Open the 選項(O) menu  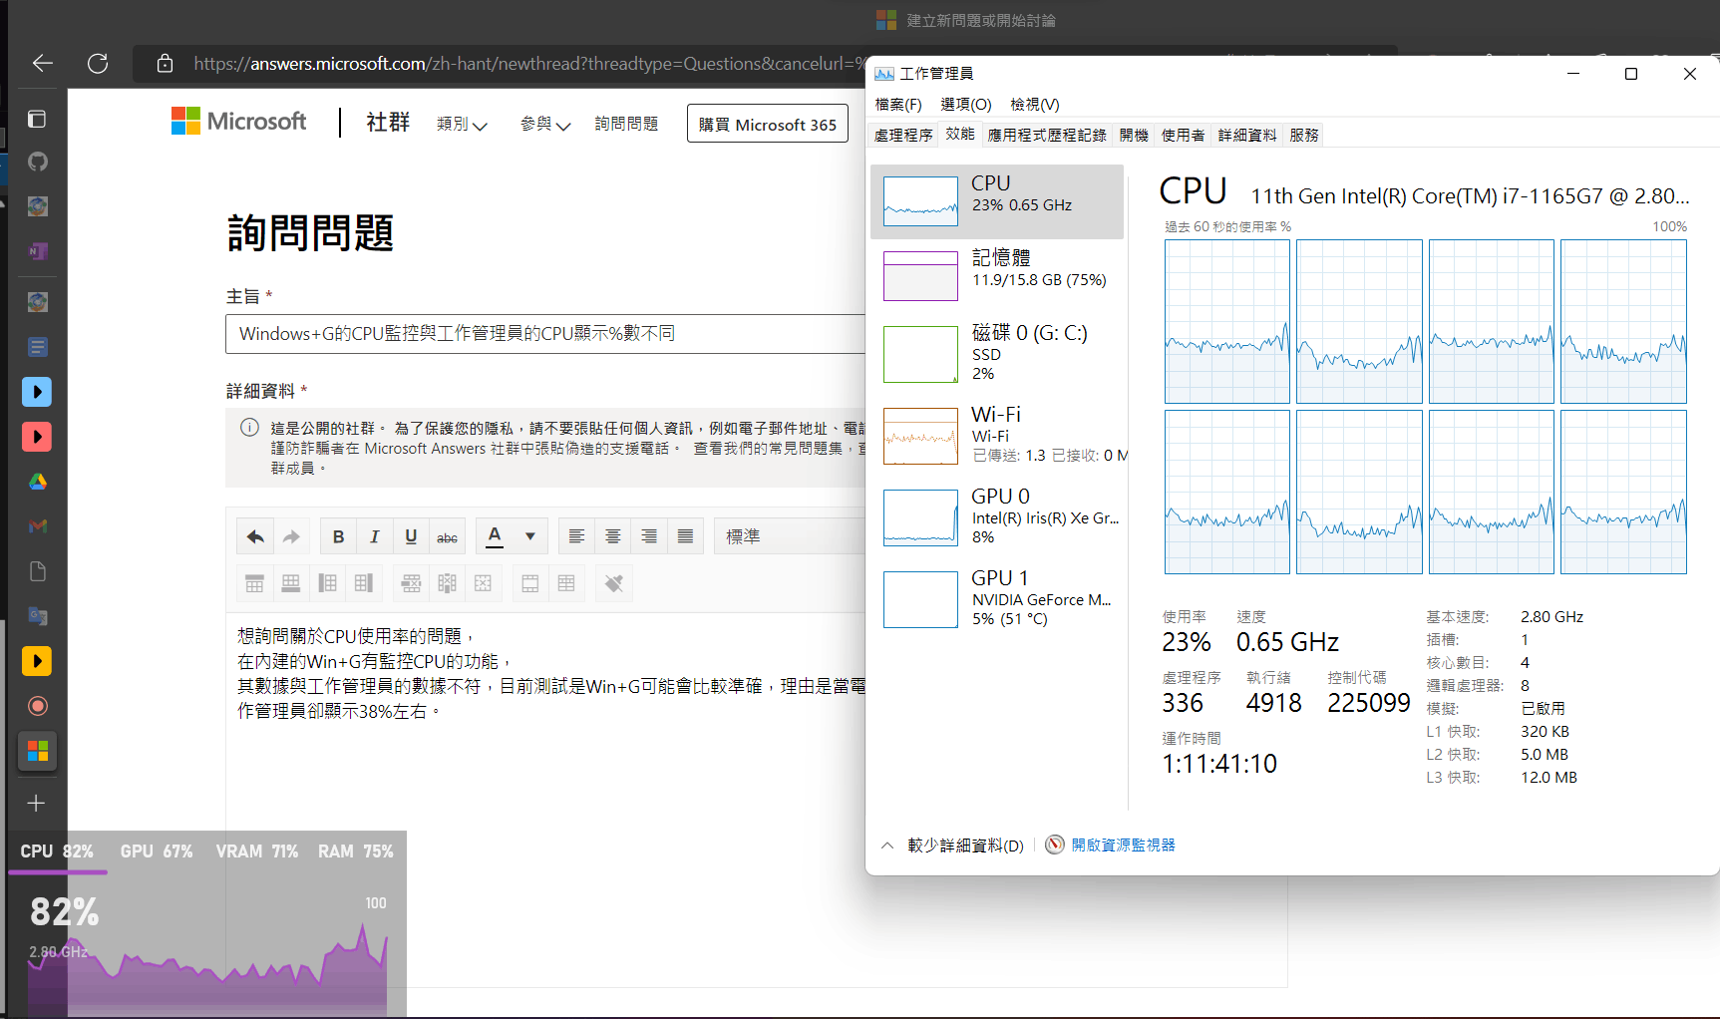[966, 105]
